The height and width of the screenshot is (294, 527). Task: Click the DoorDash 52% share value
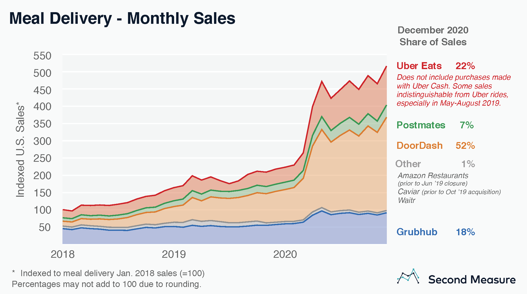tap(465, 145)
